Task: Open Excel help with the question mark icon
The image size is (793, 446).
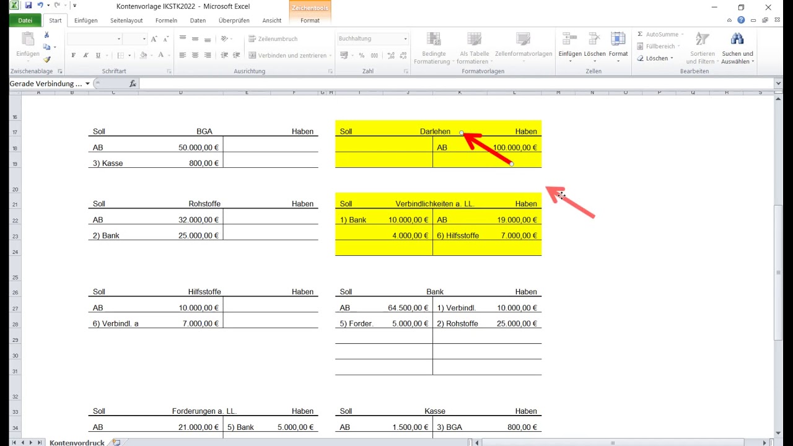Action: [x=741, y=20]
